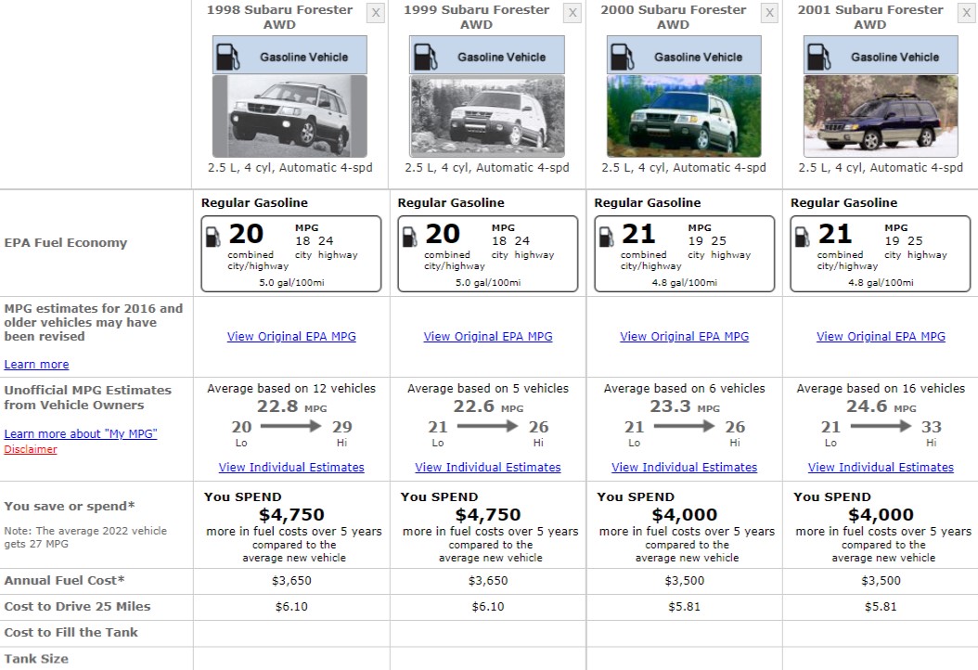Click 23.3 MPG owner average for 2000

tap(684, 406)
